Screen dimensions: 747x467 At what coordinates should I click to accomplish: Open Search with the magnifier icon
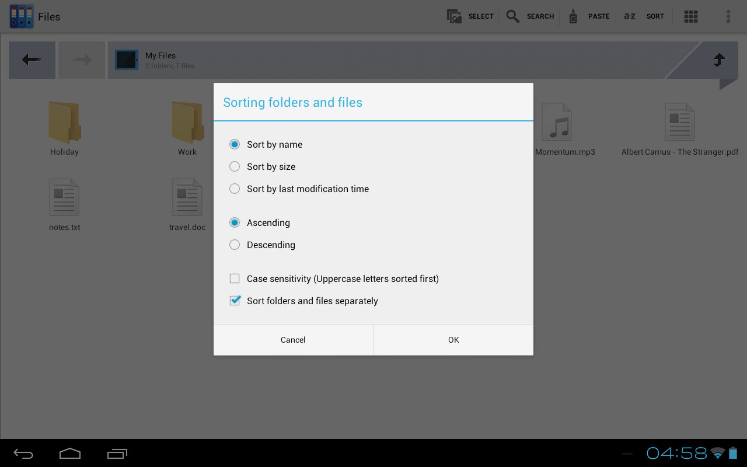point(513,16)
